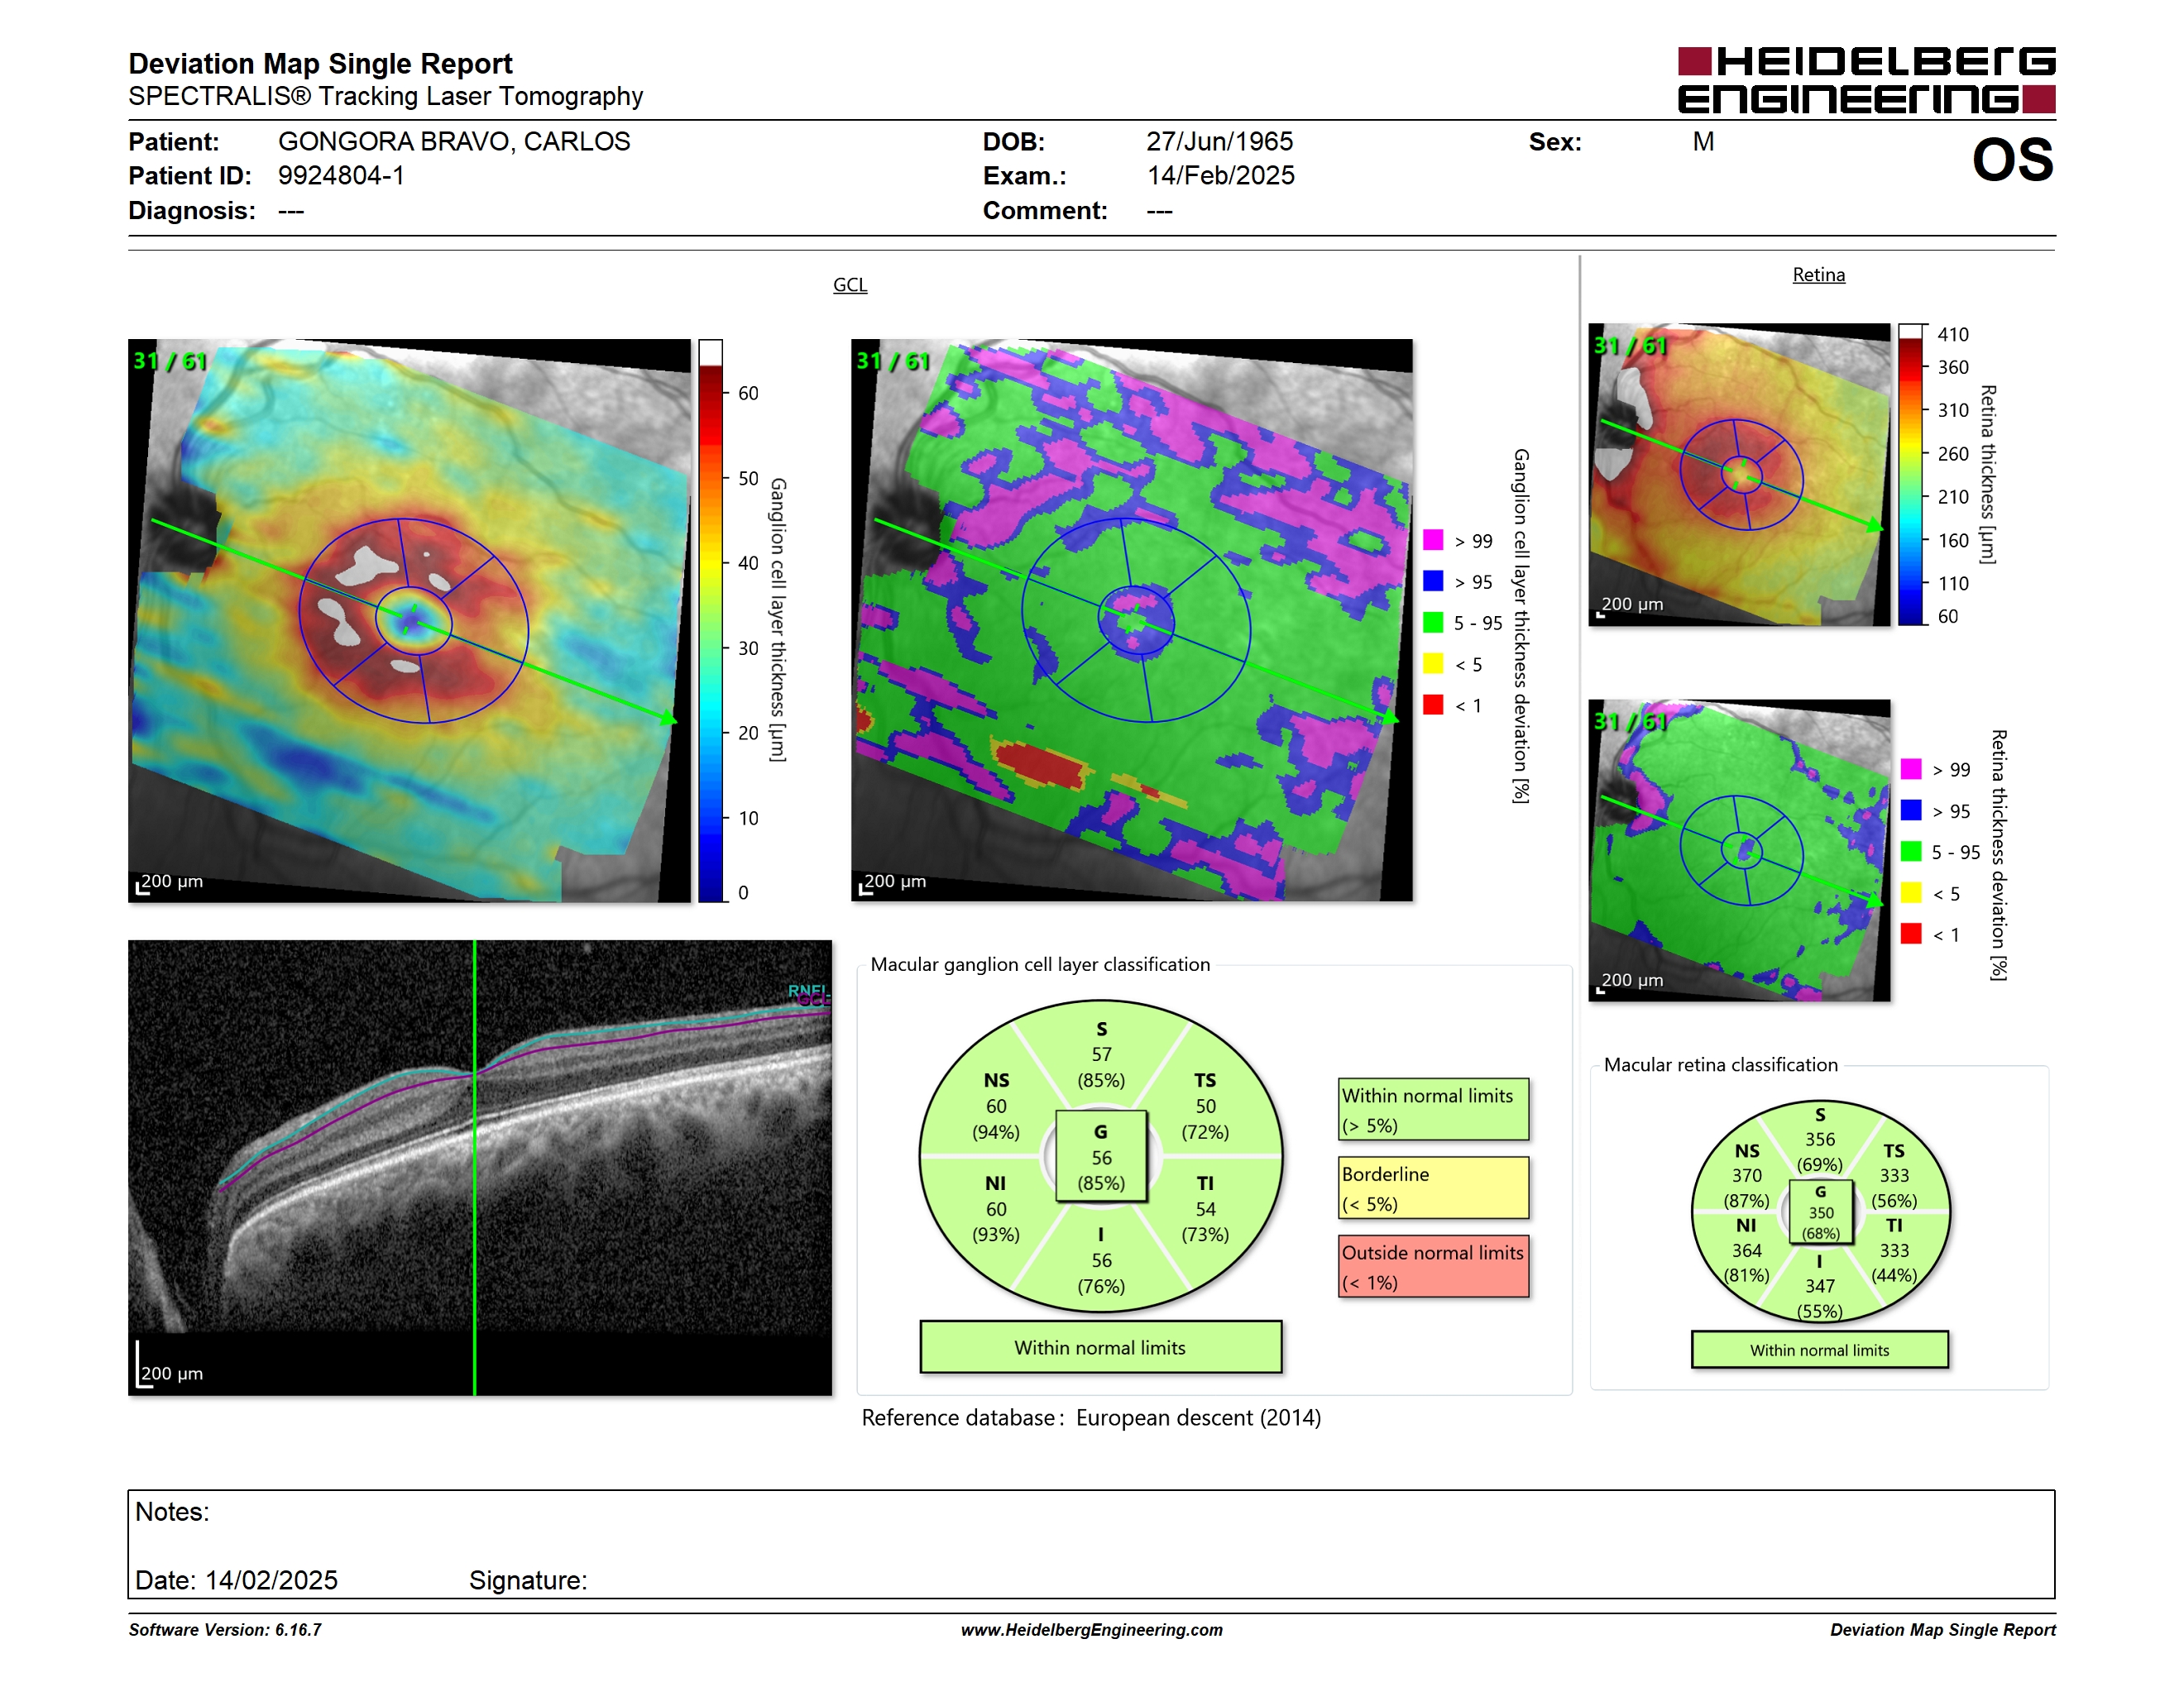The width and height of the screenshot is (2184, 1687).
Task: Click the OS eye laterality label
Action: [2012, 160]
